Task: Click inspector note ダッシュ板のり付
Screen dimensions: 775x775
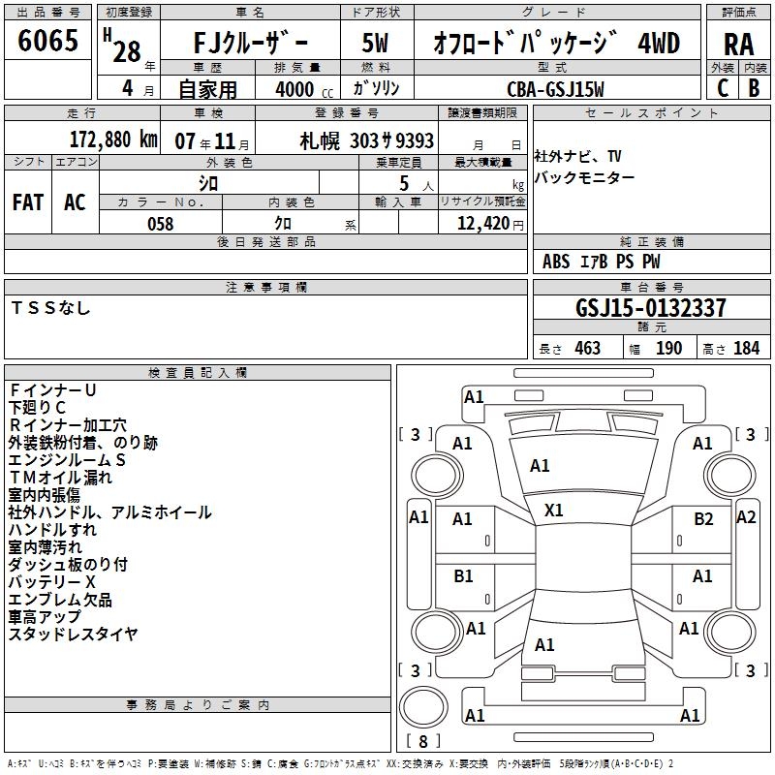Action: [68, 564]
